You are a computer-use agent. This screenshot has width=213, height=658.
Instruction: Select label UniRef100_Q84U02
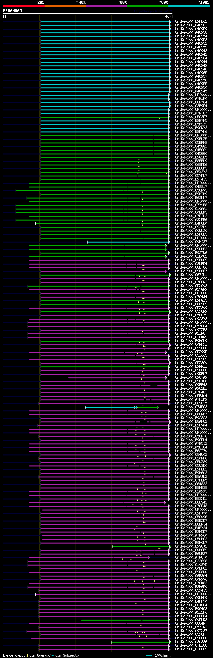point(191,454)
